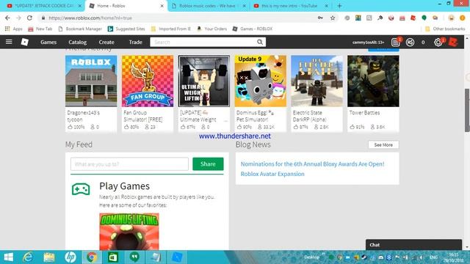Viewport: 470px width, 264px height.
Task: Open the Robux balance icon
Action: click(x=410, y=43)
